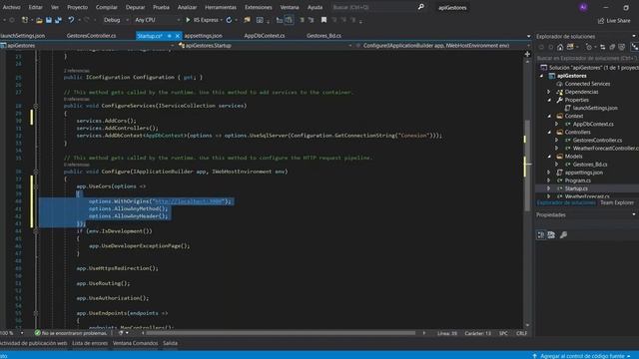This screenshot has height=359, width=639.
Task: Click the editor horizontal scrollbar
Action: coord(282,333)
